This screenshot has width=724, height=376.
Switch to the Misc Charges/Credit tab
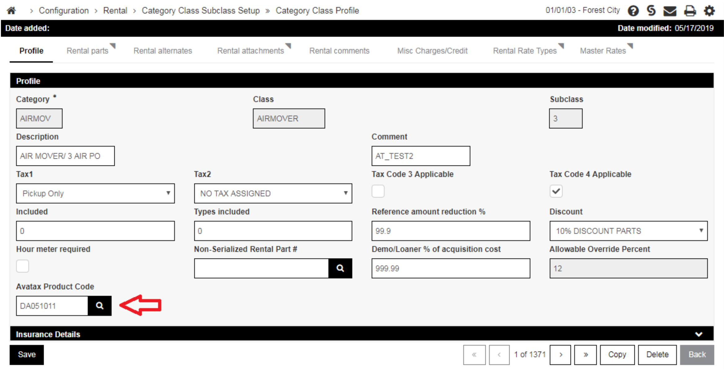click(x=432, y=51)
